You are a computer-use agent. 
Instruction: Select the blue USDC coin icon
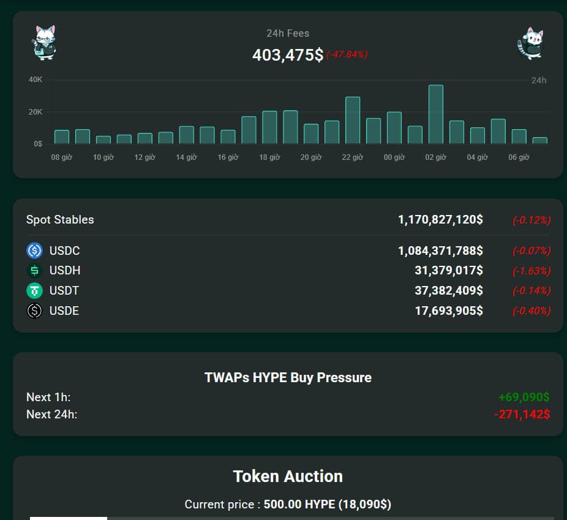34,251
